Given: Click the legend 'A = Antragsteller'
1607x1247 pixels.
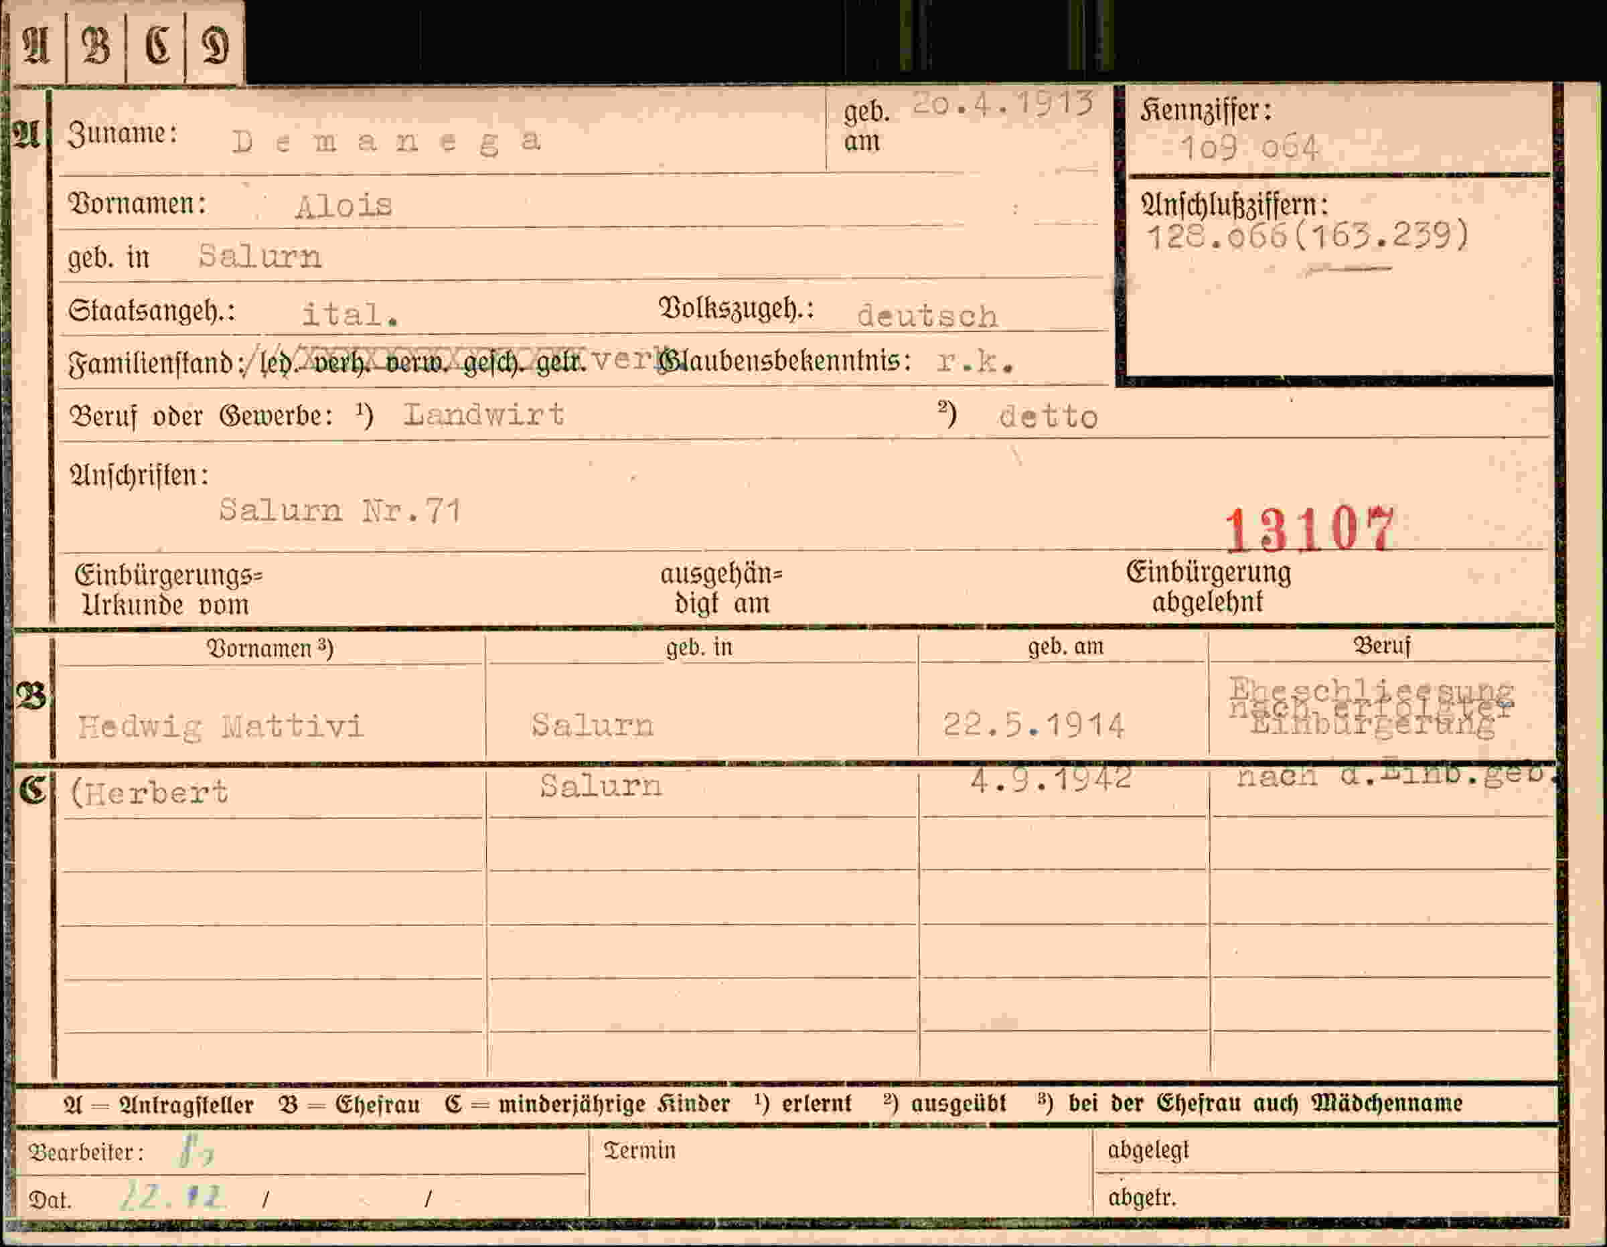Looking at the screenshot, I should coord(159,1105).
